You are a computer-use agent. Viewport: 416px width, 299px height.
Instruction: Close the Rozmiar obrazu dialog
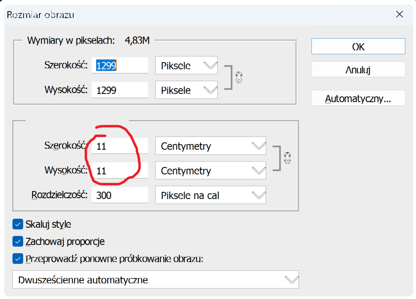tap(399, 14)
